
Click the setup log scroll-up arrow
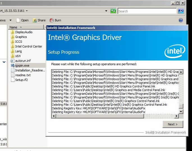point(181,72)
